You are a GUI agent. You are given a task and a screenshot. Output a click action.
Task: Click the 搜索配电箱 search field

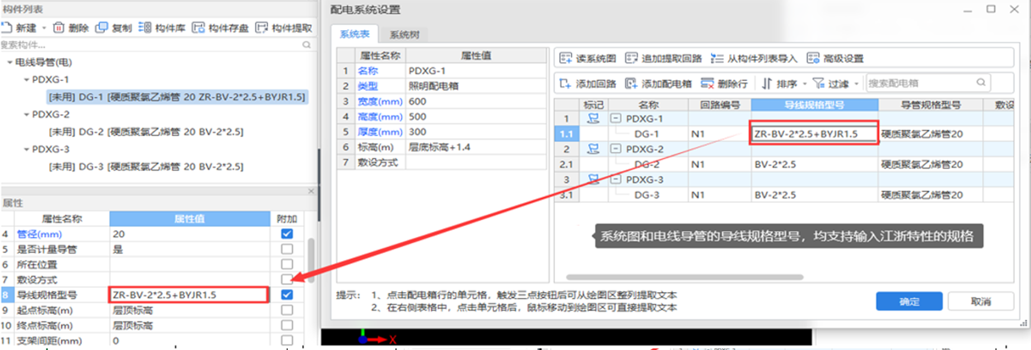pos(920,83)
